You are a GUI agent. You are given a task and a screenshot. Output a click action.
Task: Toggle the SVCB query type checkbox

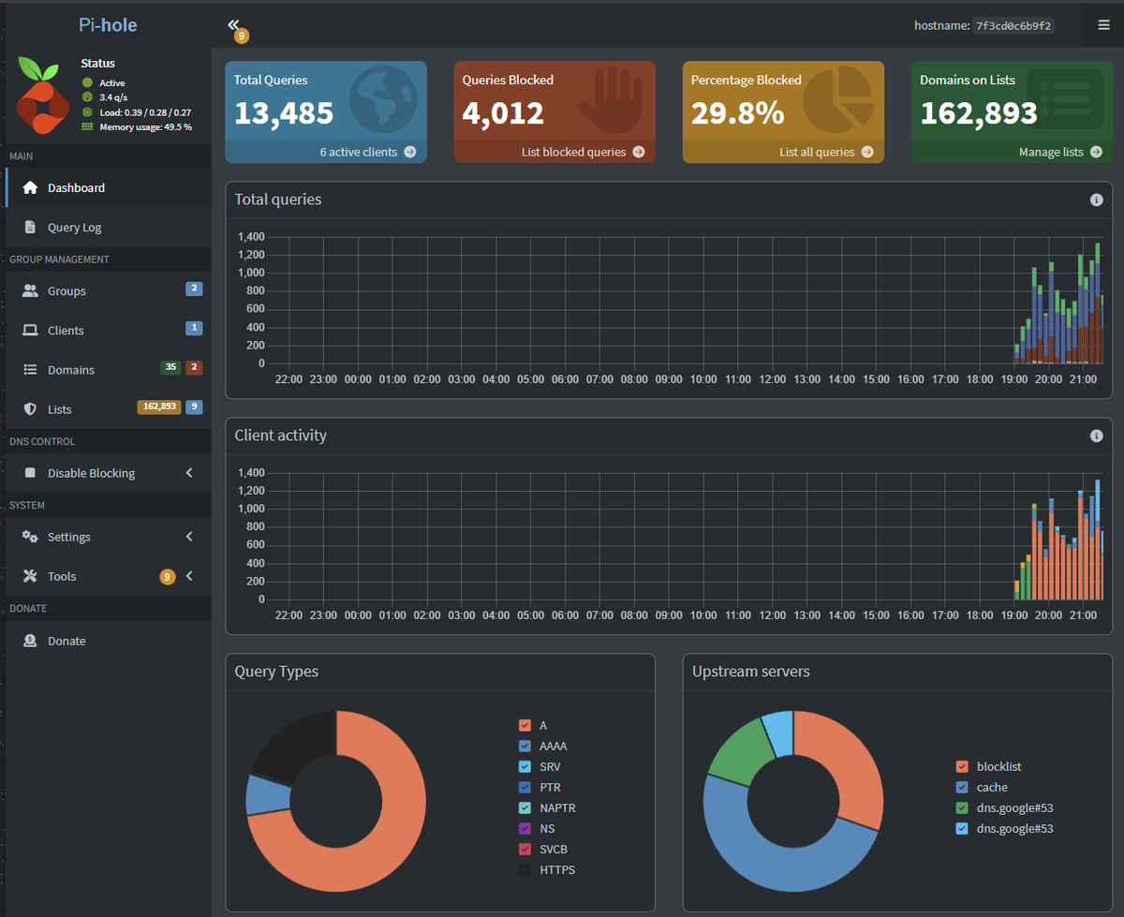click(x=525, y=850)
